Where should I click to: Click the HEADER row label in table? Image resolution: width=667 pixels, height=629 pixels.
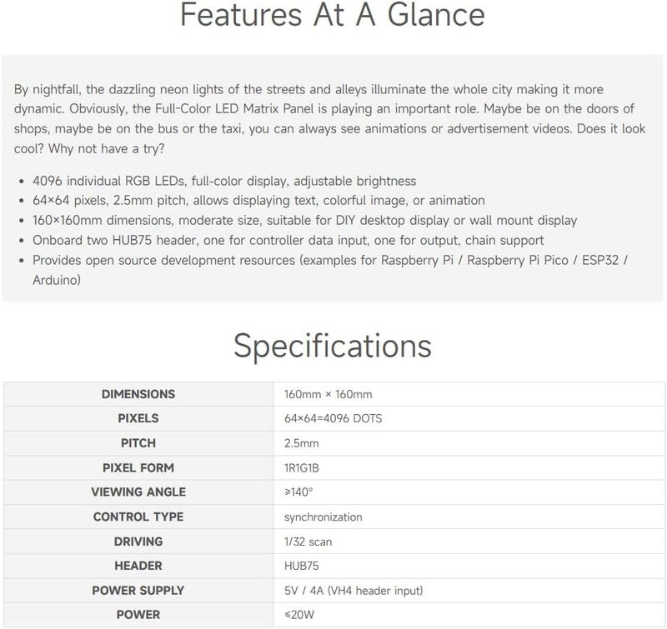(138, 567)
